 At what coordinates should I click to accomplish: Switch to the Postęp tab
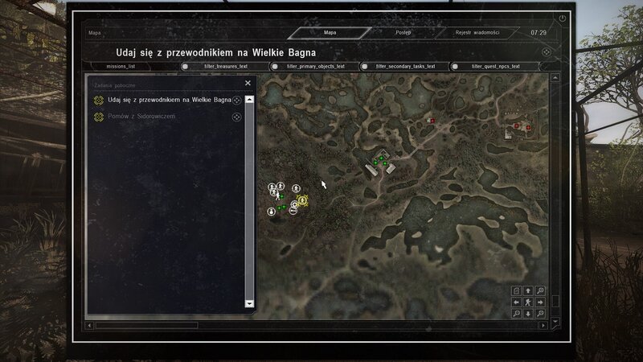[x=403, y=33]
